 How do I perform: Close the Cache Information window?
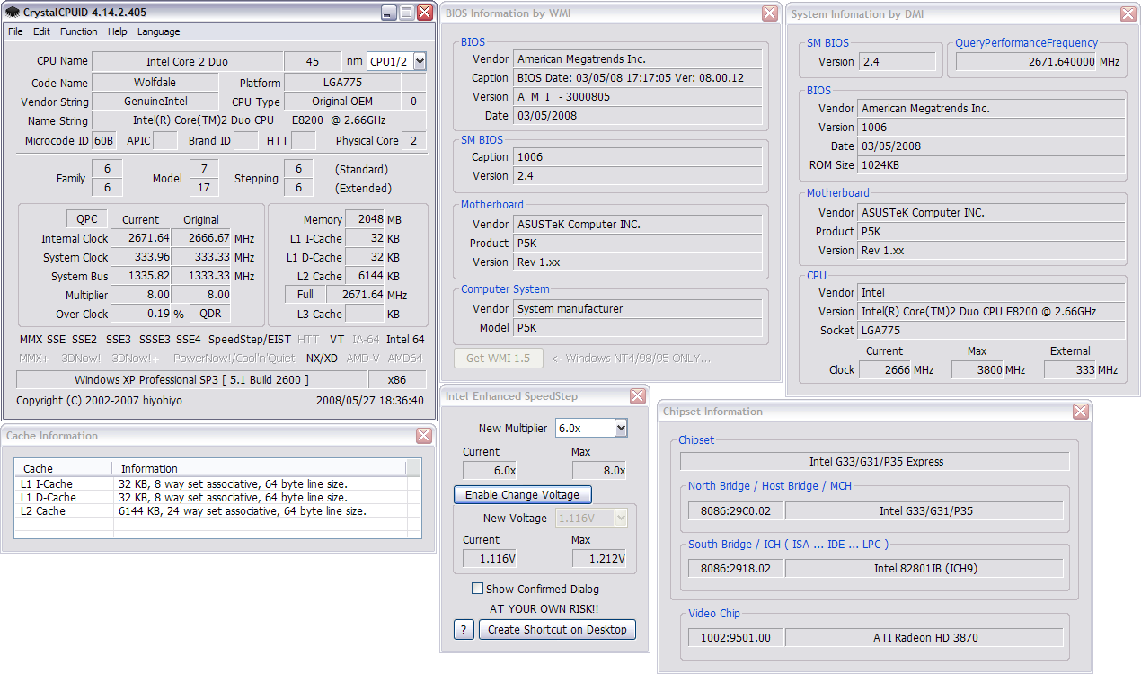point(424,436)
